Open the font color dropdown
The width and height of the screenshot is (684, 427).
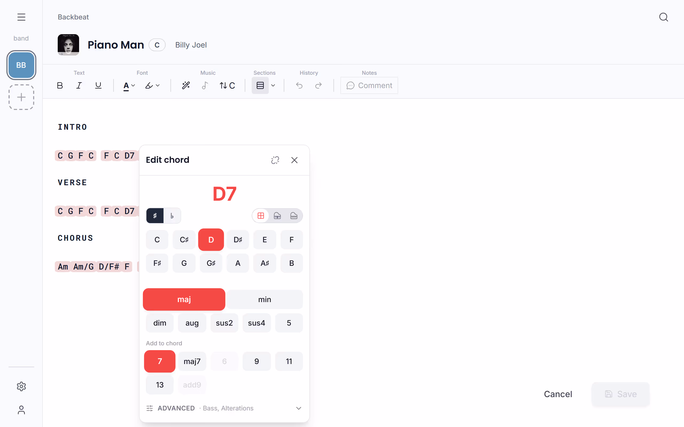coord(129,85)
